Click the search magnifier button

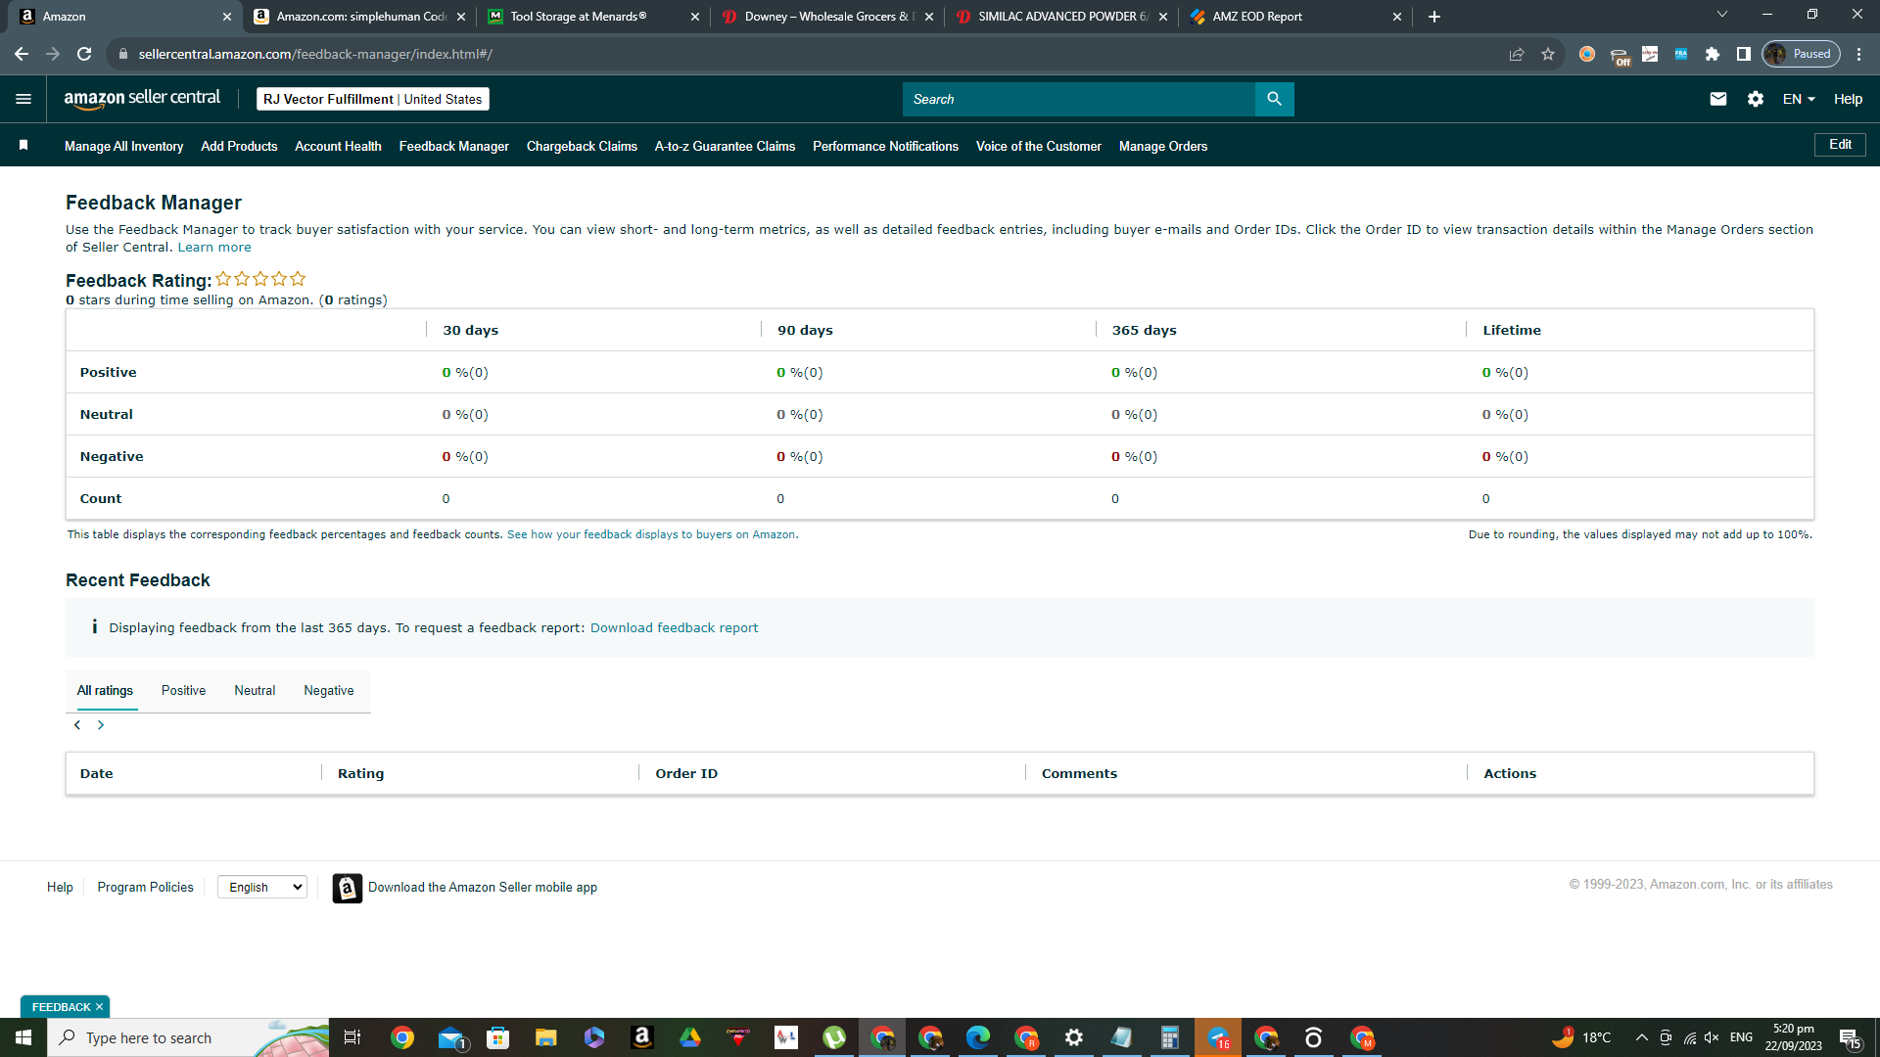pyautogui.click(x=1274, y=99)
